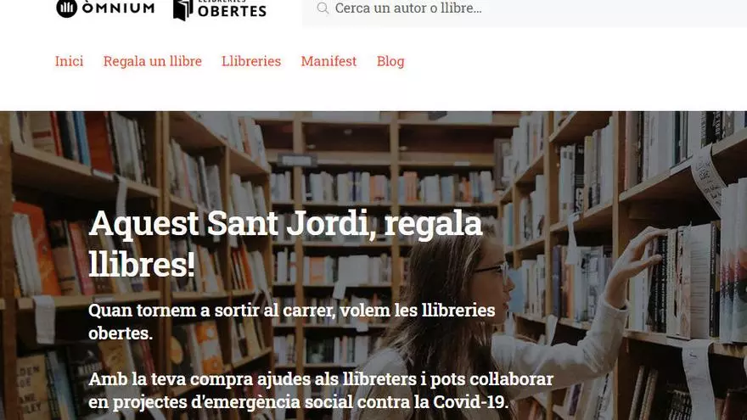Open the 'Regala un llibre' section
This screenshot has width=747, height=420.
[x=153, y=61]
